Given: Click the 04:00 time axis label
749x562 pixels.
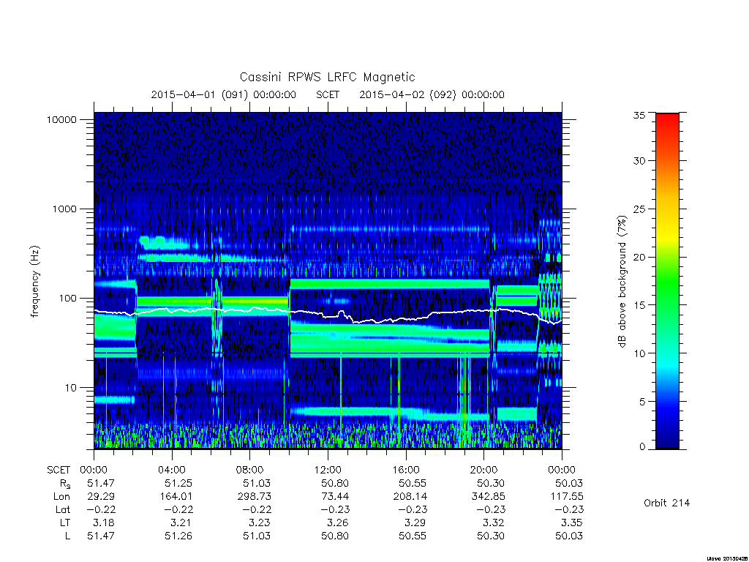Looking at the screenshot, I should click(x=171, y=470).
